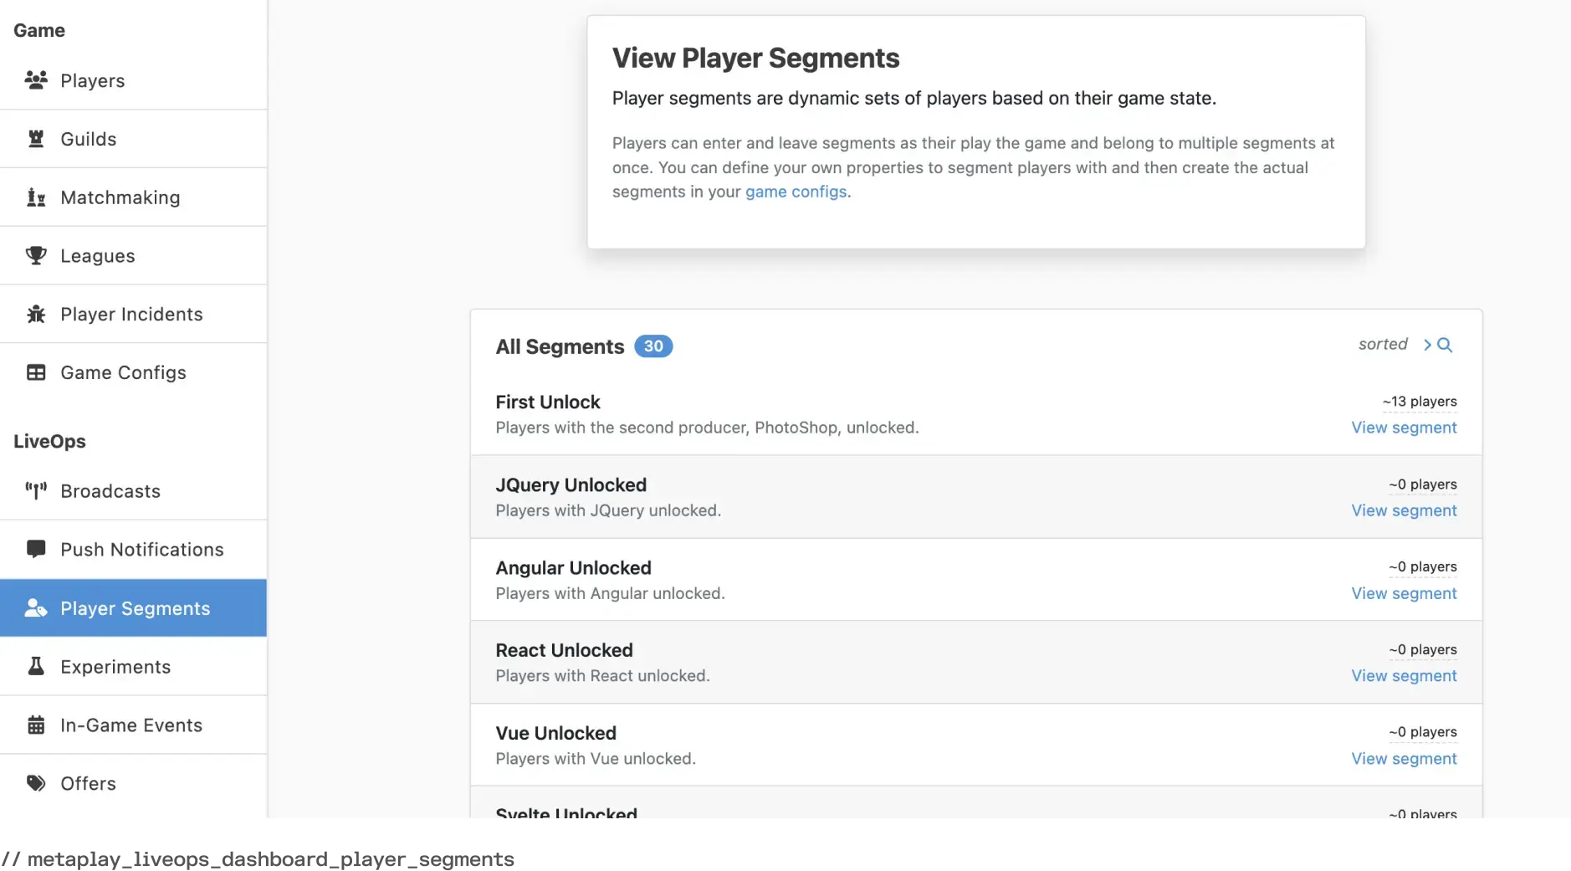Click the Leagues trophy icon
Viewport: 1571px width, 871px height.
(35, 255)
